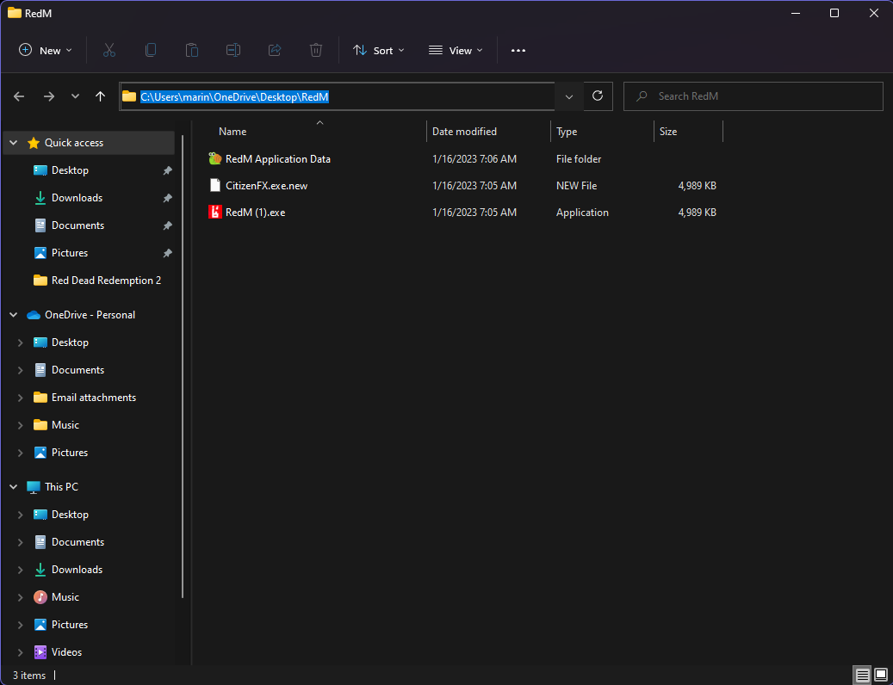This screenshot has height=685, width=893.
Task: Switch to details view in status bar
Action: pyautogui.click(x=862, y=674)
